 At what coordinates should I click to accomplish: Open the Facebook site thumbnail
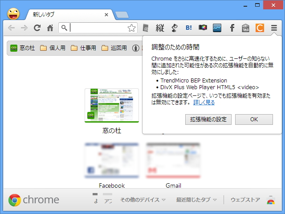tap(112, 160)
